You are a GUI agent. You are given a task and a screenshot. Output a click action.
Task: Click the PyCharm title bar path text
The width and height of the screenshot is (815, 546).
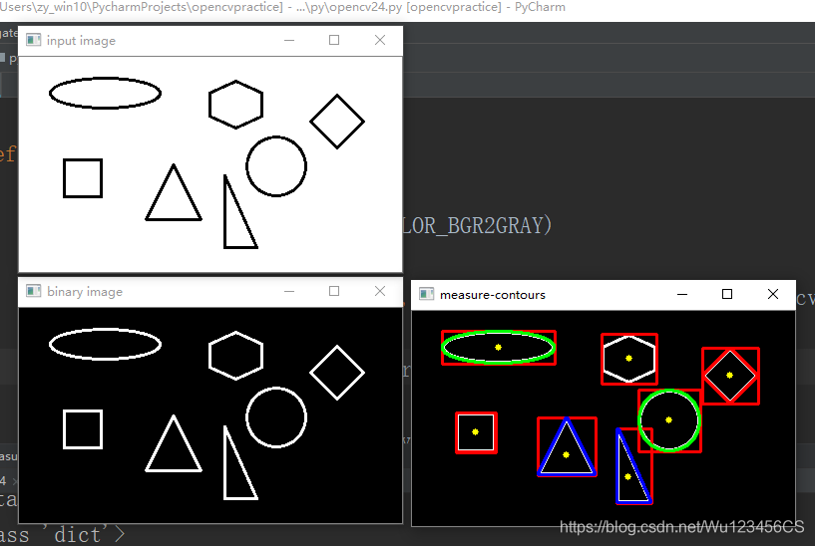282,7
